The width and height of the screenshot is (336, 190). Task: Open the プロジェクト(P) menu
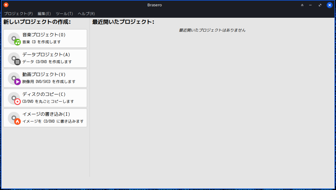point(18,14)
